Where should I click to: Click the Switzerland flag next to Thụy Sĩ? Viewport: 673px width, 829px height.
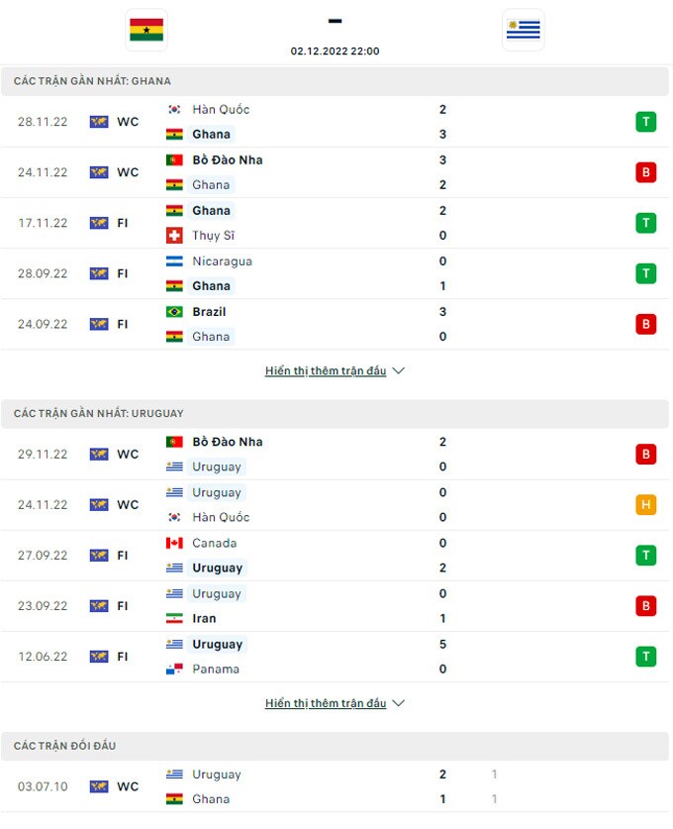pyautogui.click(x=174, y=236)
